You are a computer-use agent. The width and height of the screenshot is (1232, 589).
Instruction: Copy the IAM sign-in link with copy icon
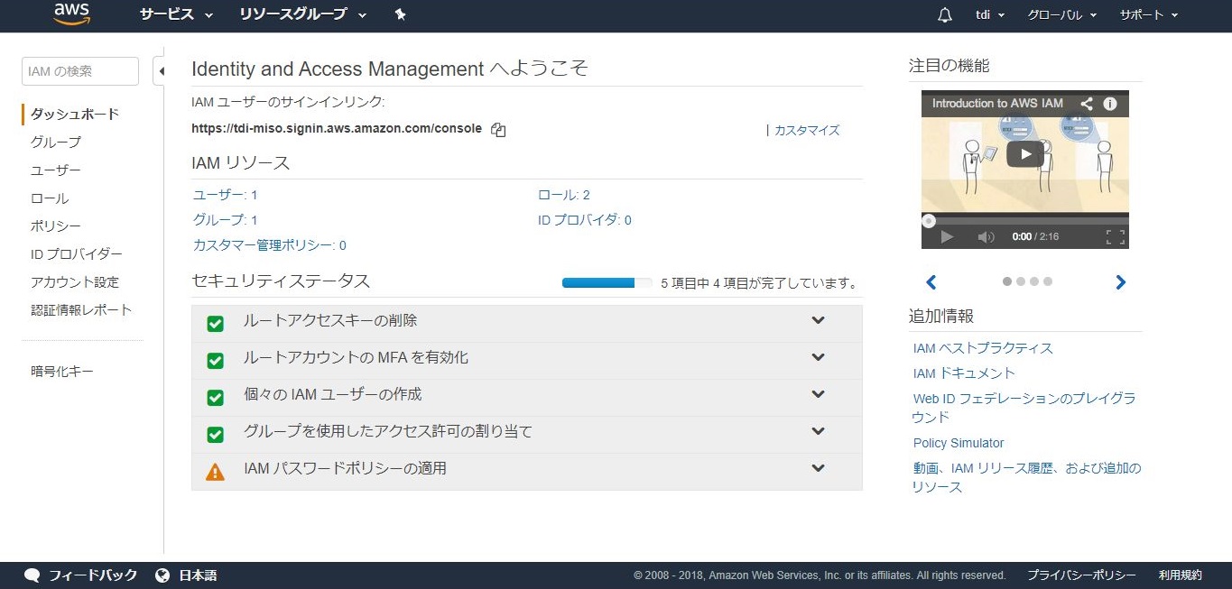click(x=498, y=129)
